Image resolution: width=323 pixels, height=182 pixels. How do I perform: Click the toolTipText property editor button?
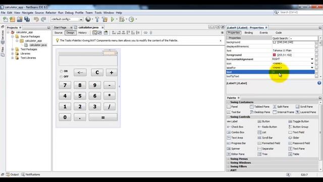click(316, 76)
